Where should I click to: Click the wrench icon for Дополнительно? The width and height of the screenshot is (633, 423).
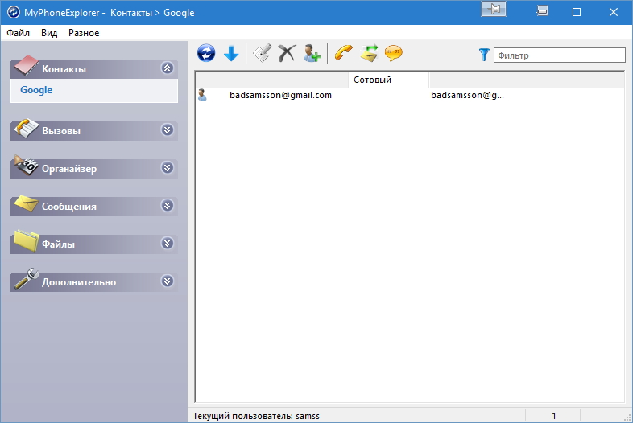[x=27, y=278]
